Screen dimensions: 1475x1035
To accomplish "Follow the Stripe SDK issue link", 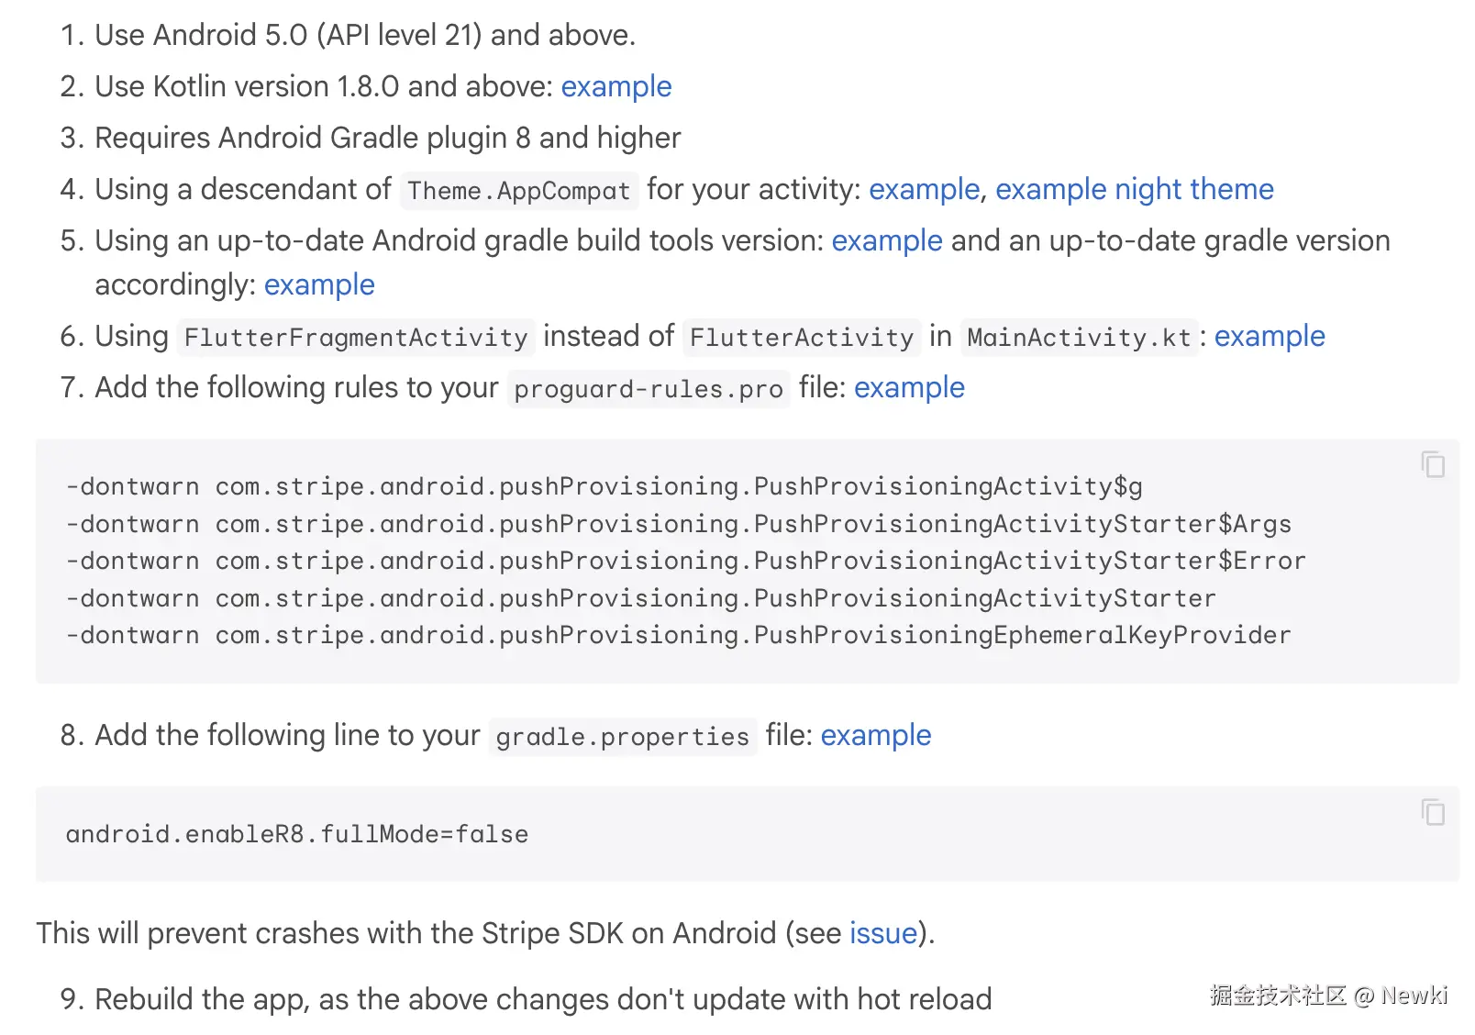I will (882, 933).
